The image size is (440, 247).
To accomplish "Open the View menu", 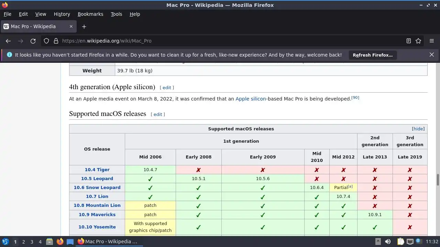I will 41,14.
